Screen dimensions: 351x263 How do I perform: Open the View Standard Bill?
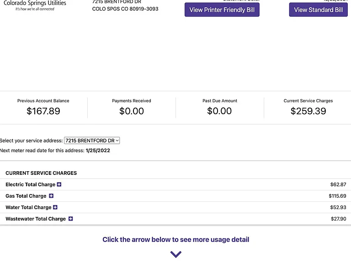coord(318,10)
